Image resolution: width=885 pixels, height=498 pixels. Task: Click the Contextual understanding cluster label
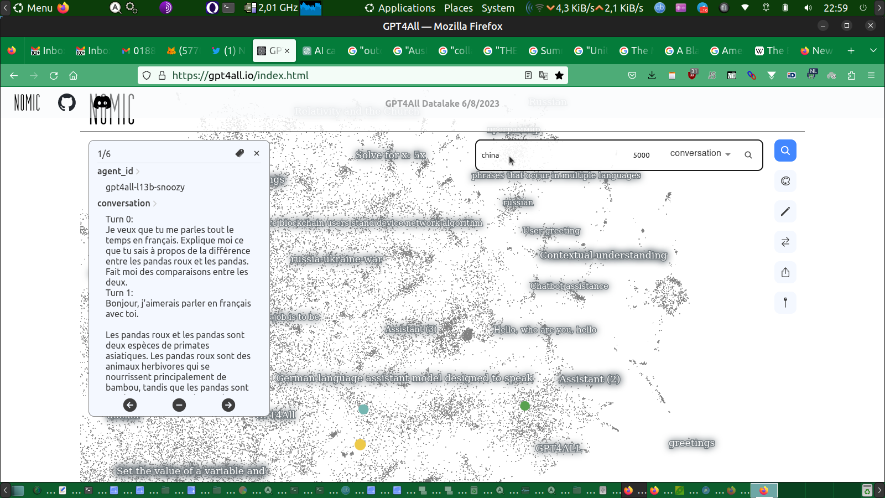tap(603, 255)
